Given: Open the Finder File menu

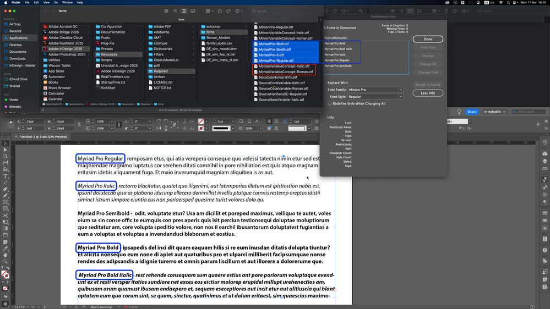Looking at the screenshot, I should tap(27, 2).
